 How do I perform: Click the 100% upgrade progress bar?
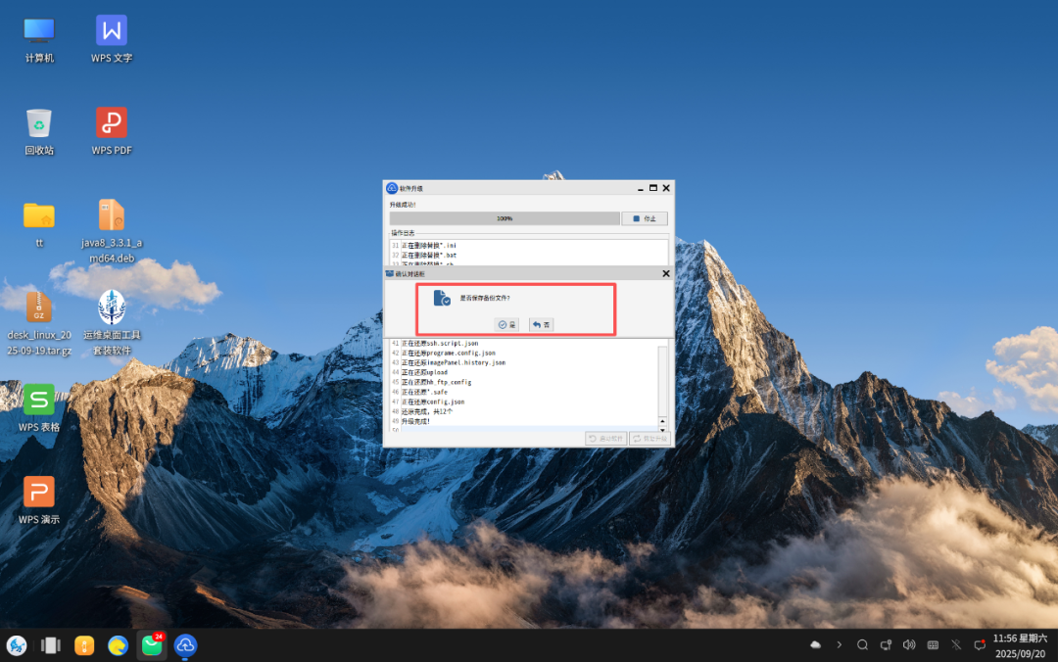505,218
